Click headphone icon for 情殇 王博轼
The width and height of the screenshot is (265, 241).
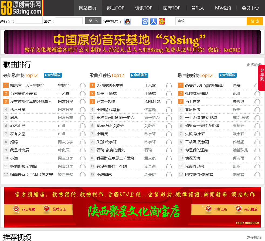coord(169,93)
